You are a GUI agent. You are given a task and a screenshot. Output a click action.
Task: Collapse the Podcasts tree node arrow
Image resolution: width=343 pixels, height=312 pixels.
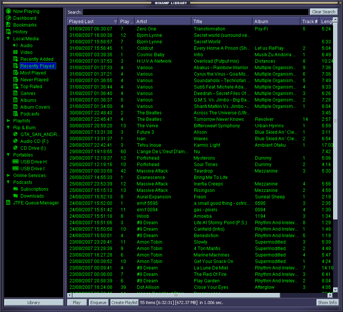click(8, 182)
